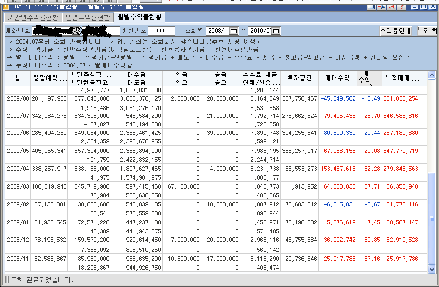Click the 출금 column header

click(221, 75)
